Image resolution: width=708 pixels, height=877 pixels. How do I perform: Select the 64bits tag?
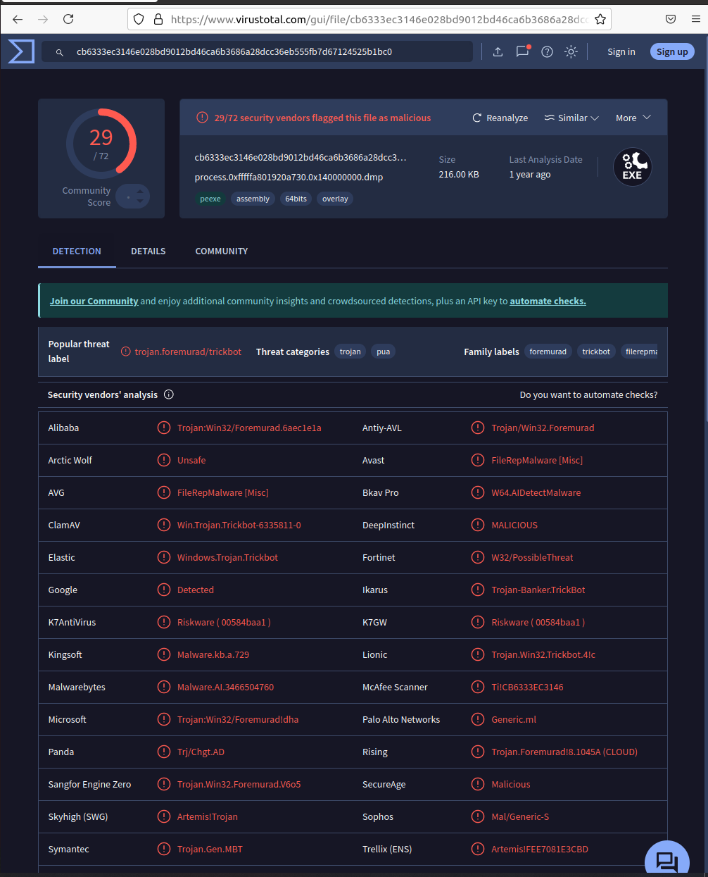pos(296,199)
